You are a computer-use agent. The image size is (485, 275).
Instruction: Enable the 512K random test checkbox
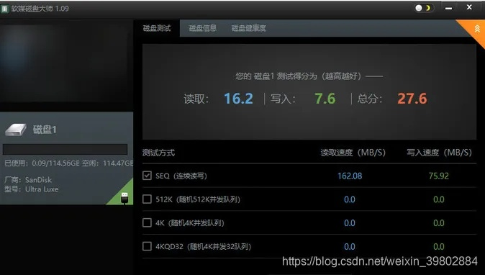[147, 199]
